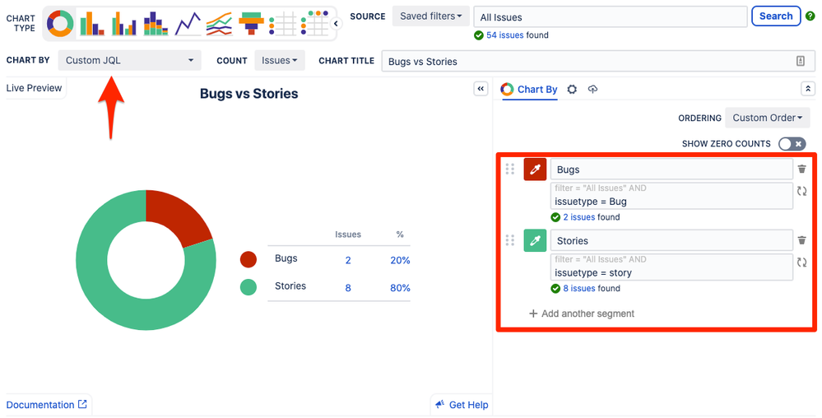Click the issuetype = story JQL field
The width and height of the screenshot is (822, 418).
tap(671, 267)
